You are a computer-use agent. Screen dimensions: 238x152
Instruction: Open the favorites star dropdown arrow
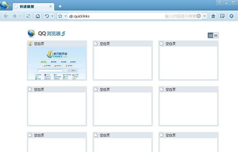click(66, 16)
